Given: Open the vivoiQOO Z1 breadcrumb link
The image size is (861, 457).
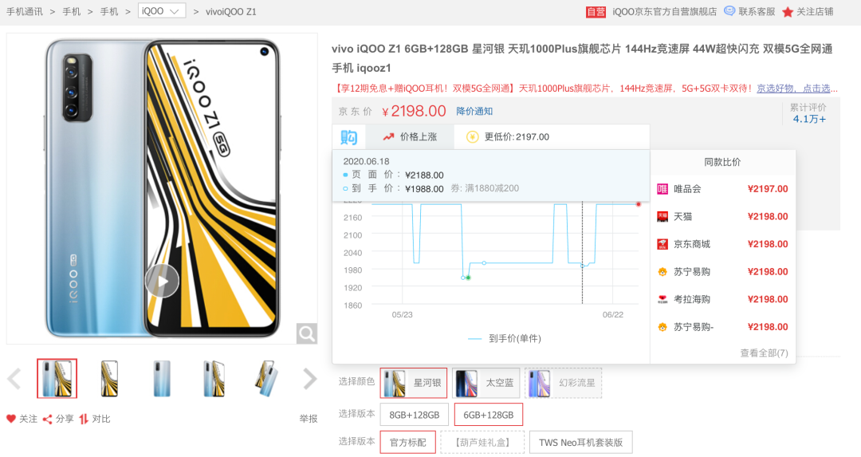Looking at the screenshot, I should click(230, 11).
